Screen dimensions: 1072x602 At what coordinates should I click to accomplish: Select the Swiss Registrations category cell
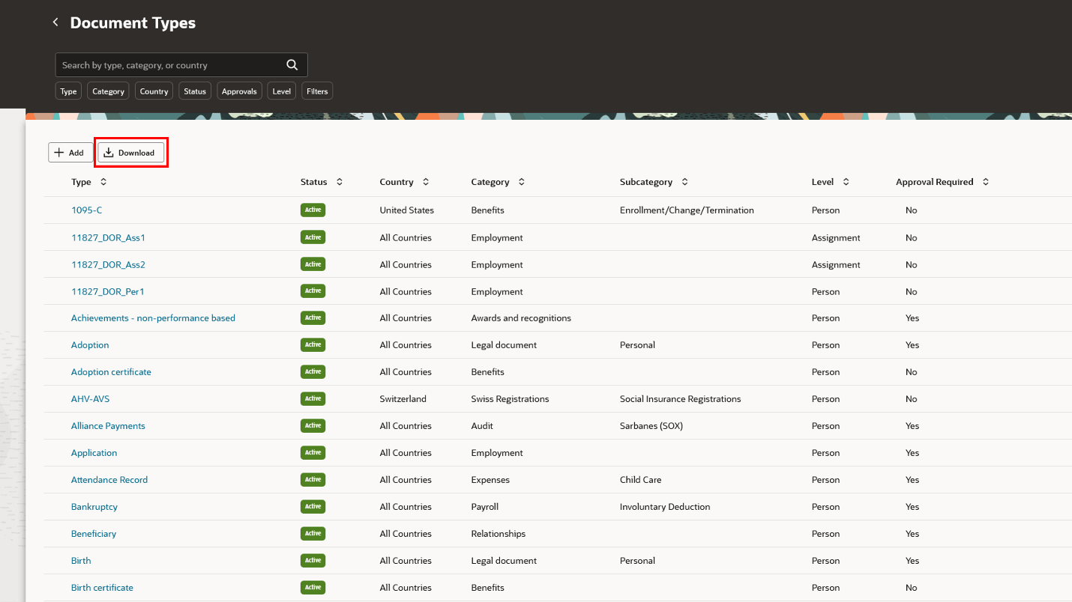(x=510, y=399)
